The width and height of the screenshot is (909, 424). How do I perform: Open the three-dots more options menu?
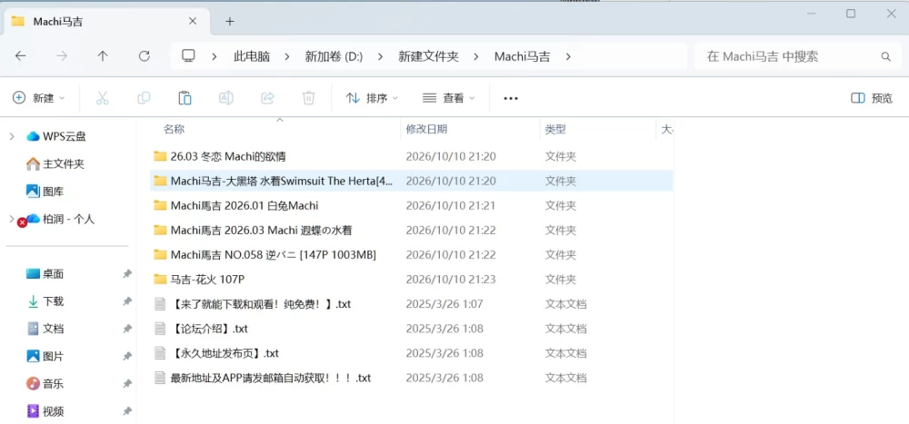click(x=511, y=98)
